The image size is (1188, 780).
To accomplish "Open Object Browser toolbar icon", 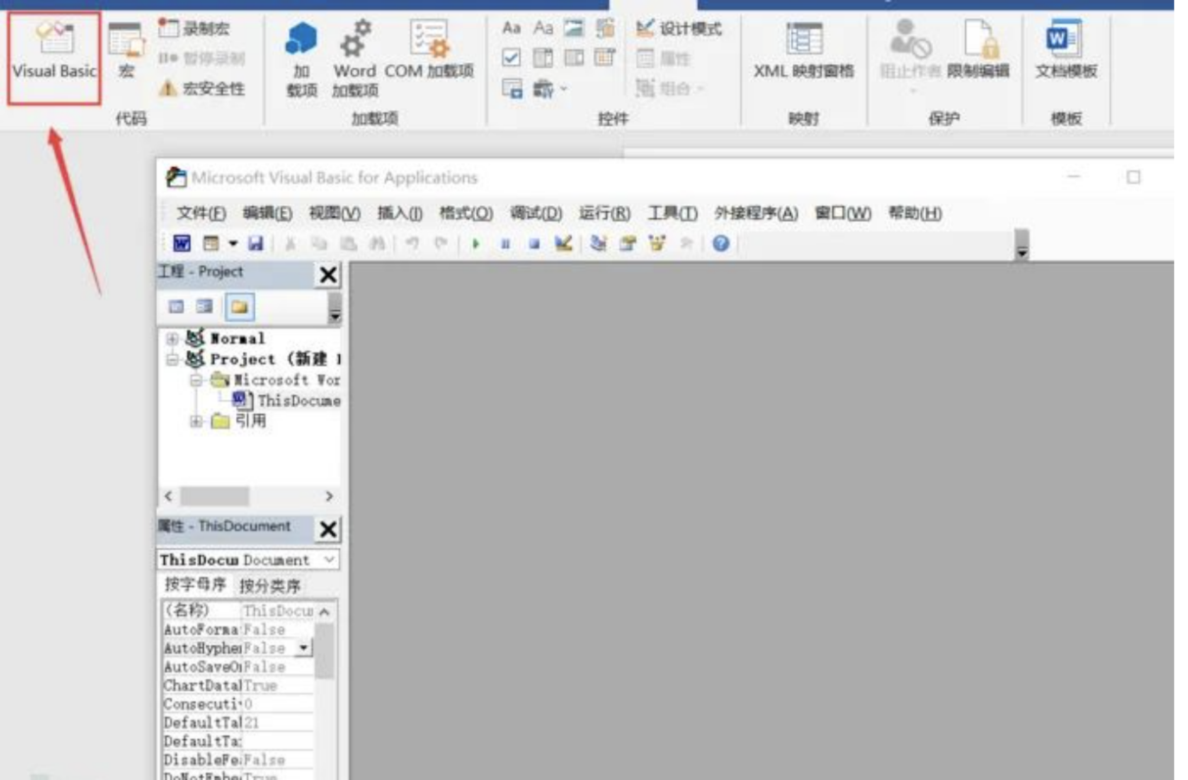I will [x=657, y=244].
